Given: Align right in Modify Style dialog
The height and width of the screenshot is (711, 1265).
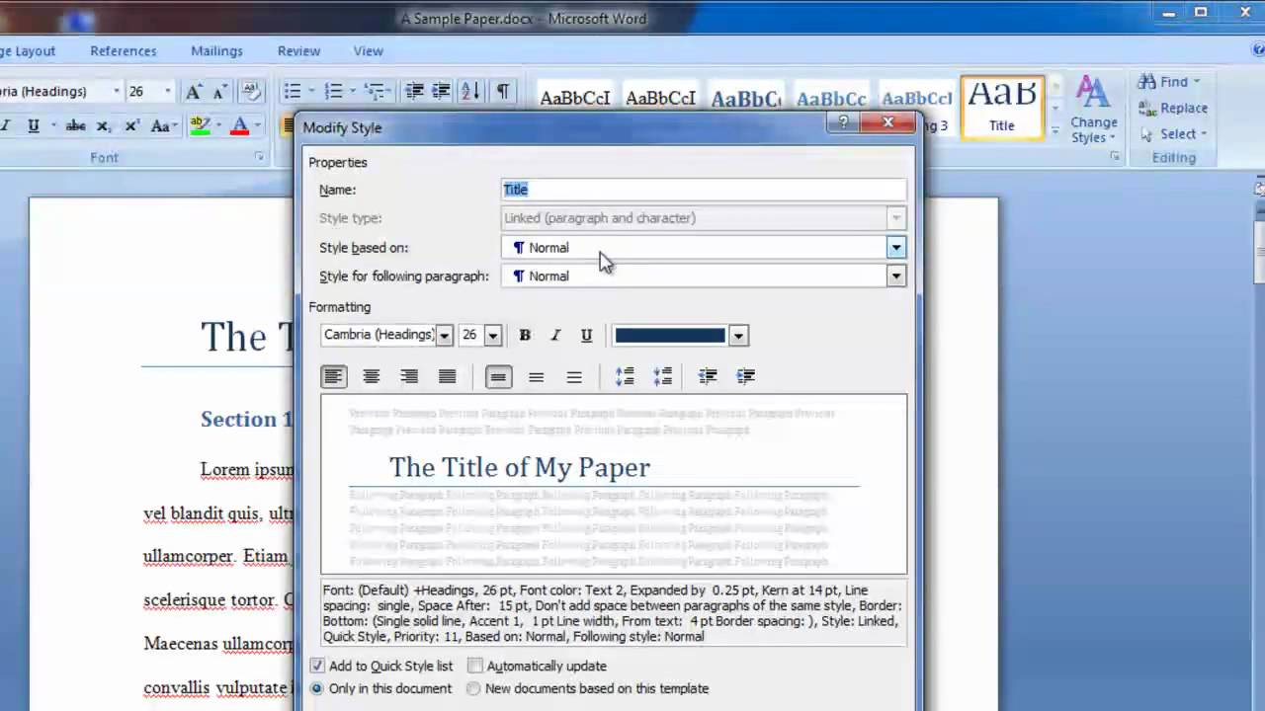Looking at the screenshot, I should 409,376.
